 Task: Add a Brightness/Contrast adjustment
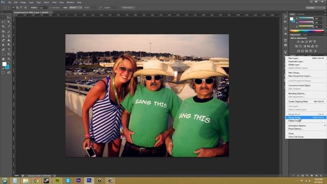(298, 42)
